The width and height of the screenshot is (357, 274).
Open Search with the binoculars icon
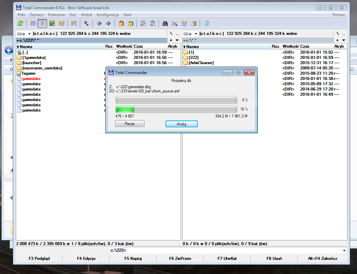tap(165, 23)
